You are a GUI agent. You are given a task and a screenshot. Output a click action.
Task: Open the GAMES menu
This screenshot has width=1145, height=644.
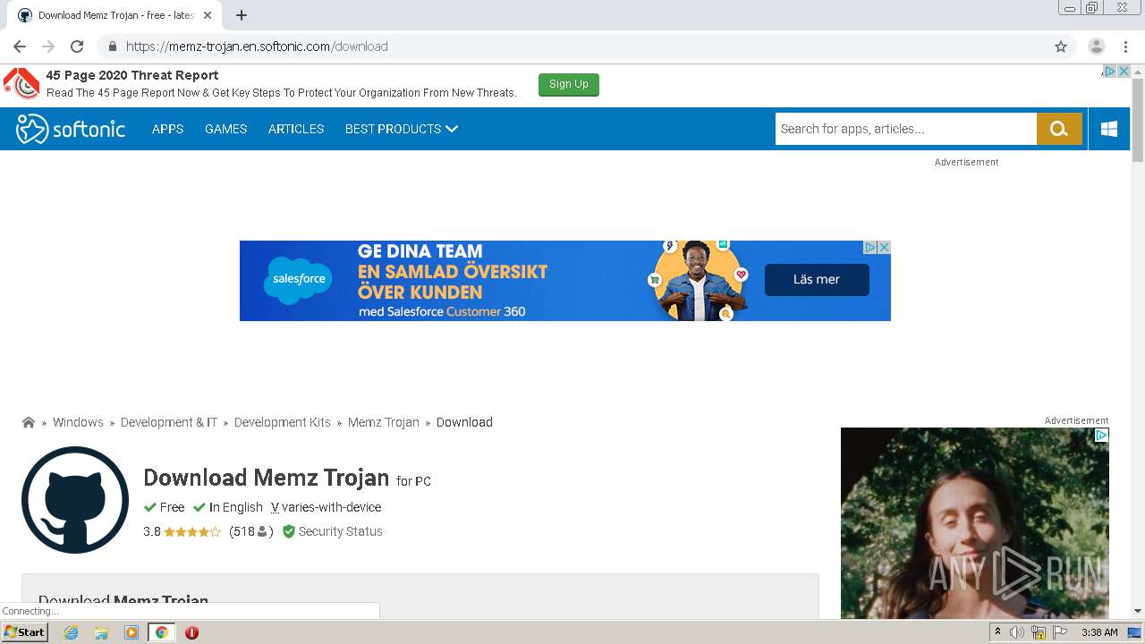[225, 129]
